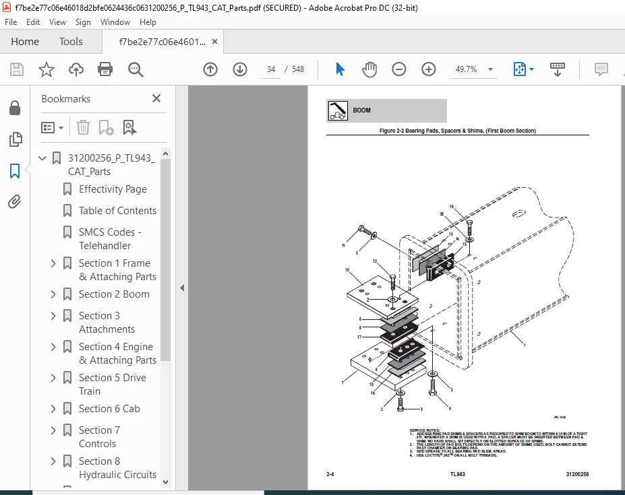Switch to the Tools tab

tap(71, 41)
